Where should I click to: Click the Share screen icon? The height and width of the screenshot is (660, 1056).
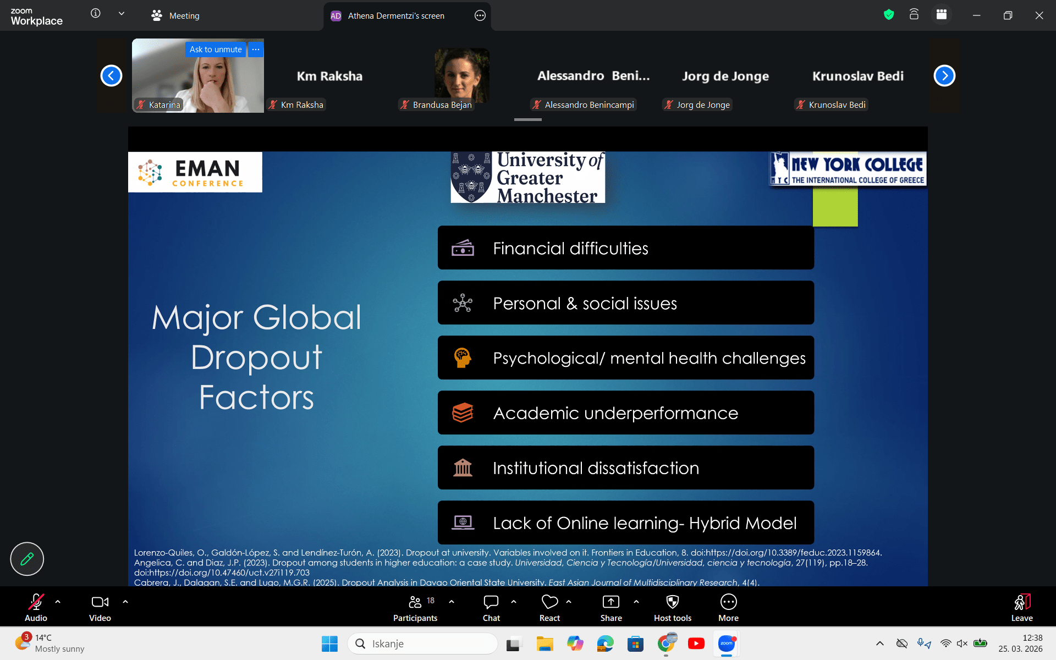click(x=610, y=602)
